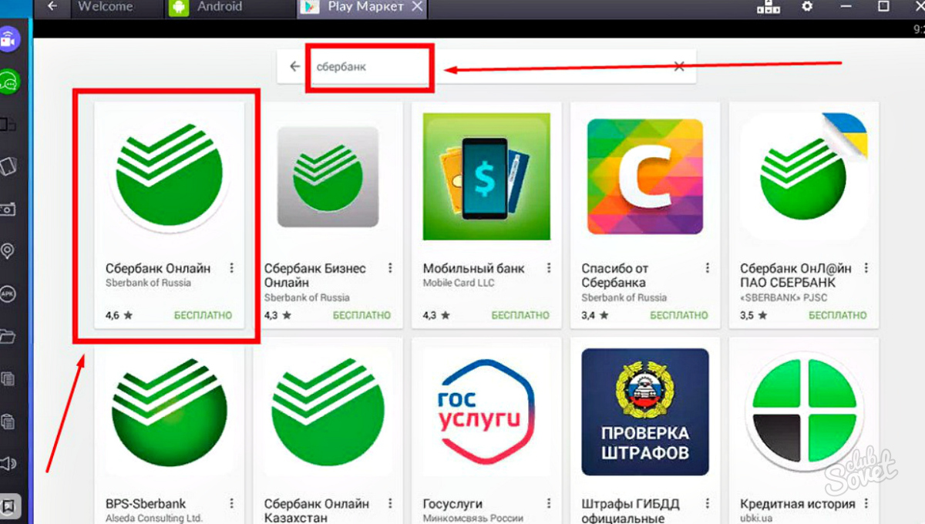Open the overflow menu for Gosuslugi
The width and height of the screenshot is (925, 524).
549,503
